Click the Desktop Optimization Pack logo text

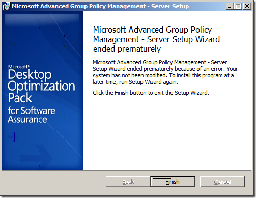pyautogui.click(x=41, y=86)
